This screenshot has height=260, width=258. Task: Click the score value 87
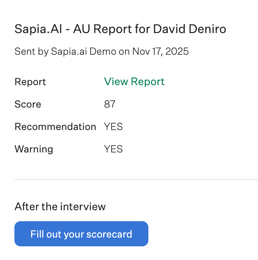pos(110,104)
